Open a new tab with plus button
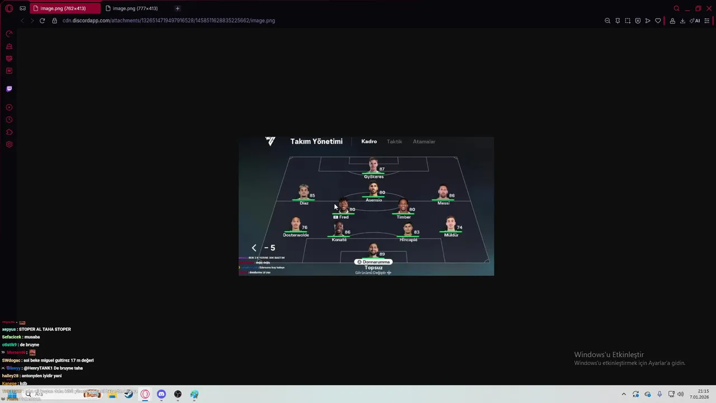This screenshot has width=716, height=403. 177,8
